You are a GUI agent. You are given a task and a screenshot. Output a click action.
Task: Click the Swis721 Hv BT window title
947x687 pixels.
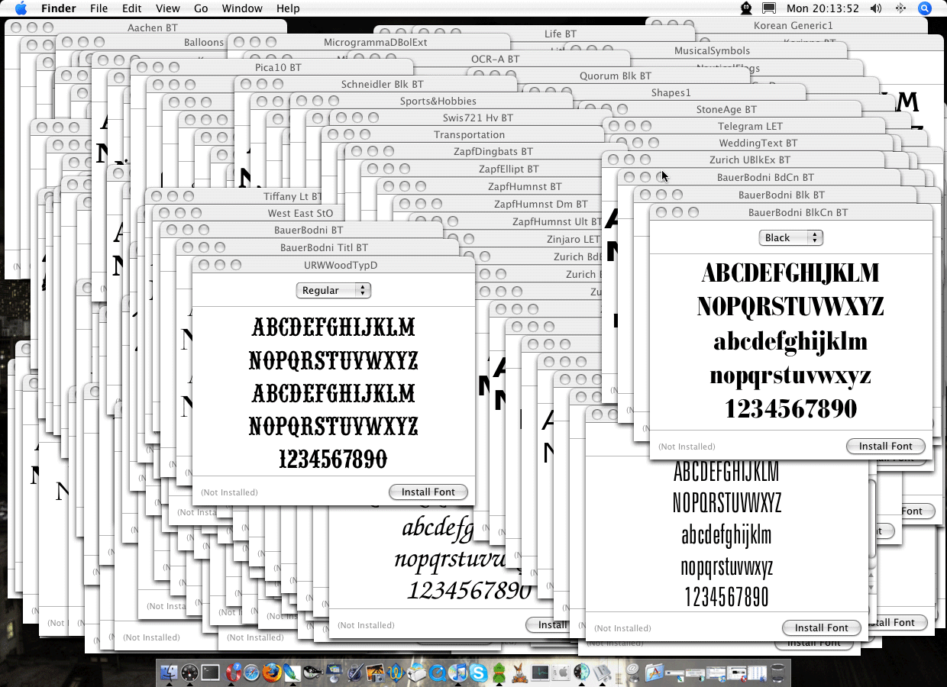(x=478, y=118)
